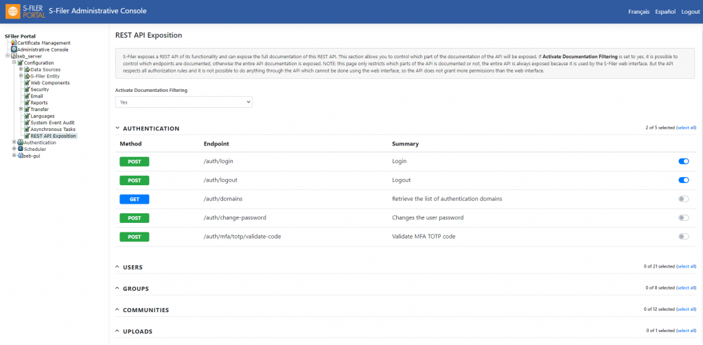Click the REST API Exposition checkmark icon
Image resolution: width=703 pixels, height=345 pixels.
click(27, 136)
